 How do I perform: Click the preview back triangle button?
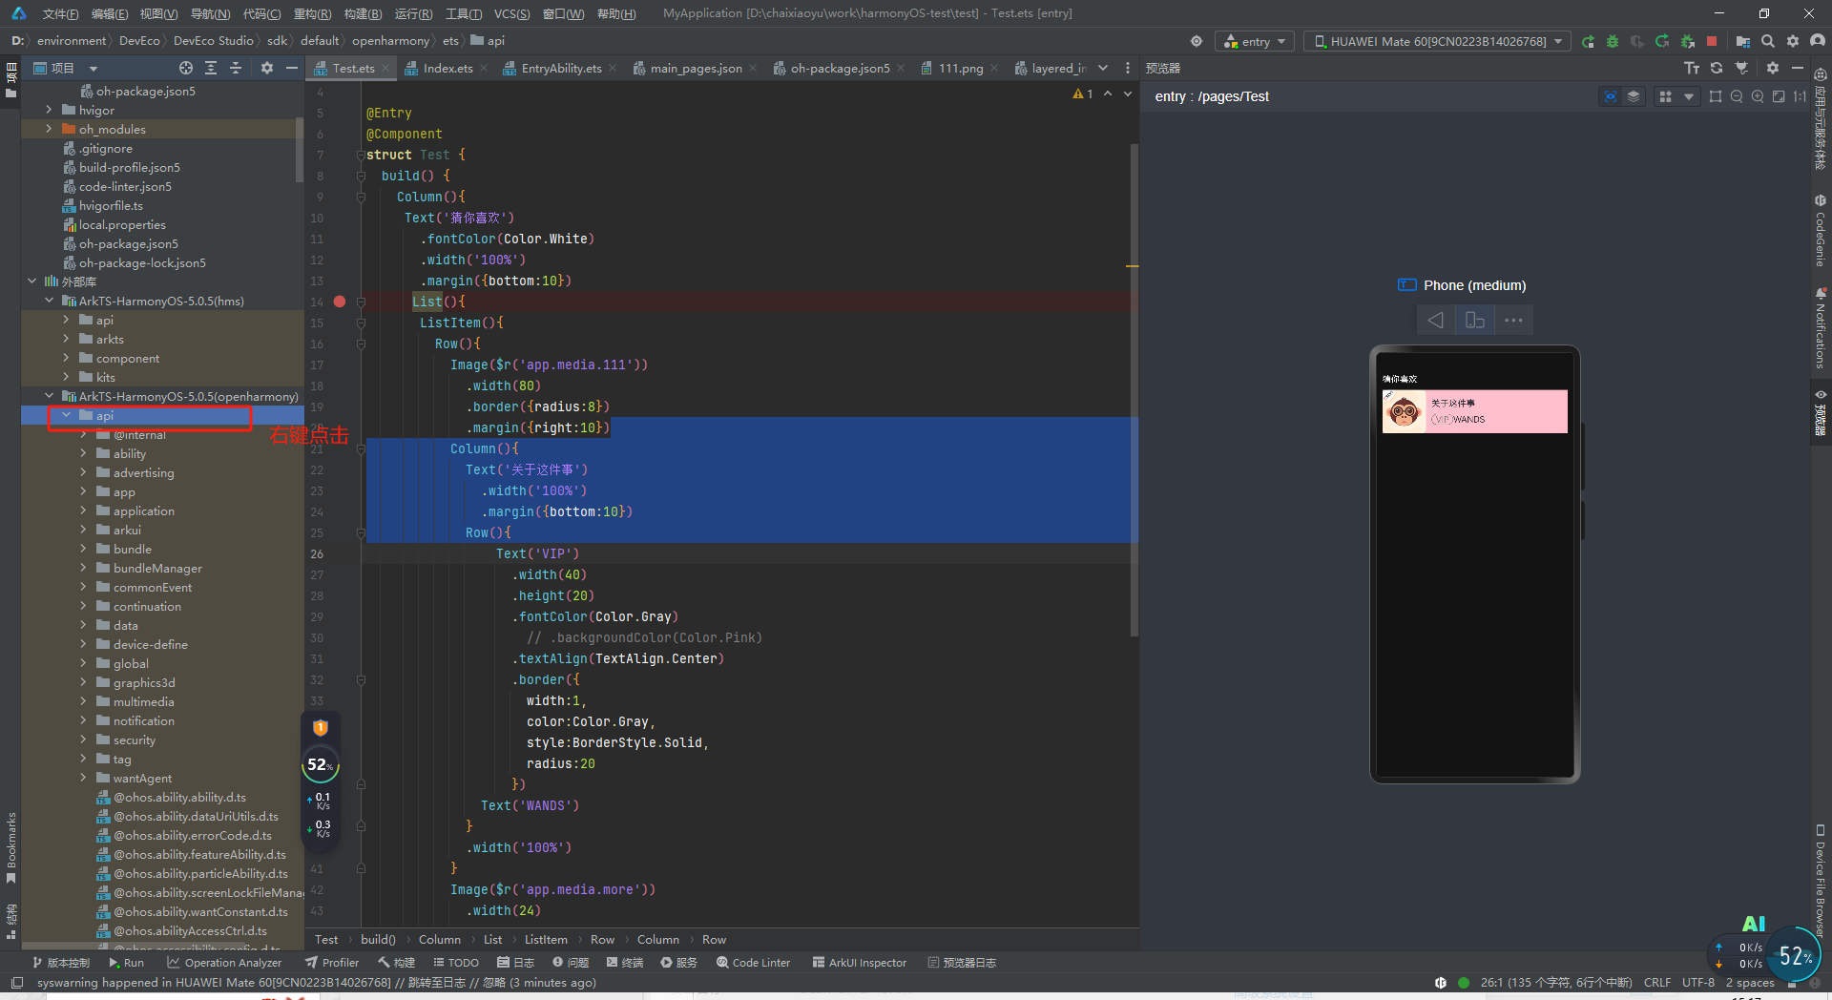[x=1435, y=320]
